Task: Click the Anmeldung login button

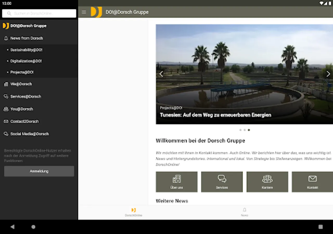Action: click(x=39, y=171)
